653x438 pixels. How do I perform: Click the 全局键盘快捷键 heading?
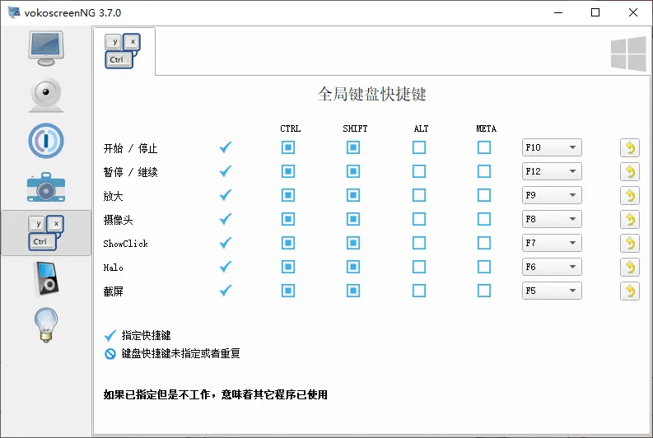click(372, 94)
